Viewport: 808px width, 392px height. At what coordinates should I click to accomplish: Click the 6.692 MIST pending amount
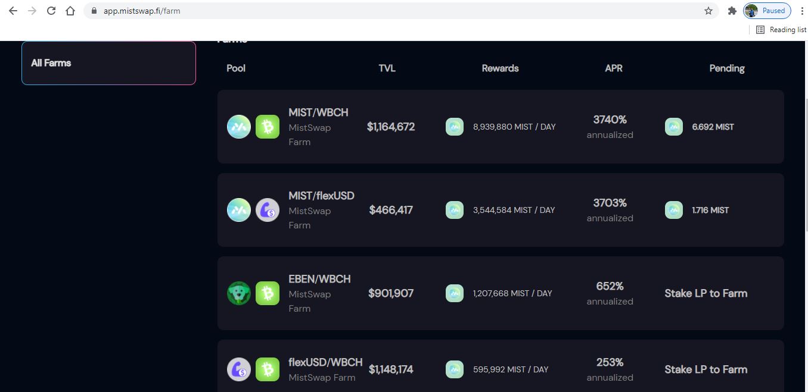713,127
